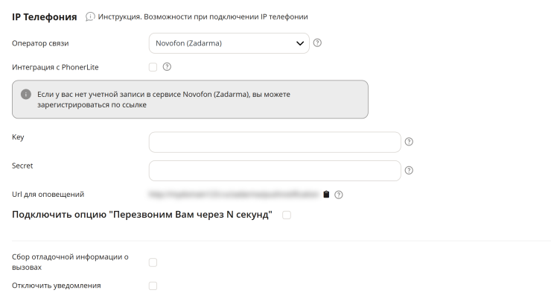Screen dimensions: 551x302
Task: Check the Отключить уведомления checkbox
Action: [x=153, y=286]
